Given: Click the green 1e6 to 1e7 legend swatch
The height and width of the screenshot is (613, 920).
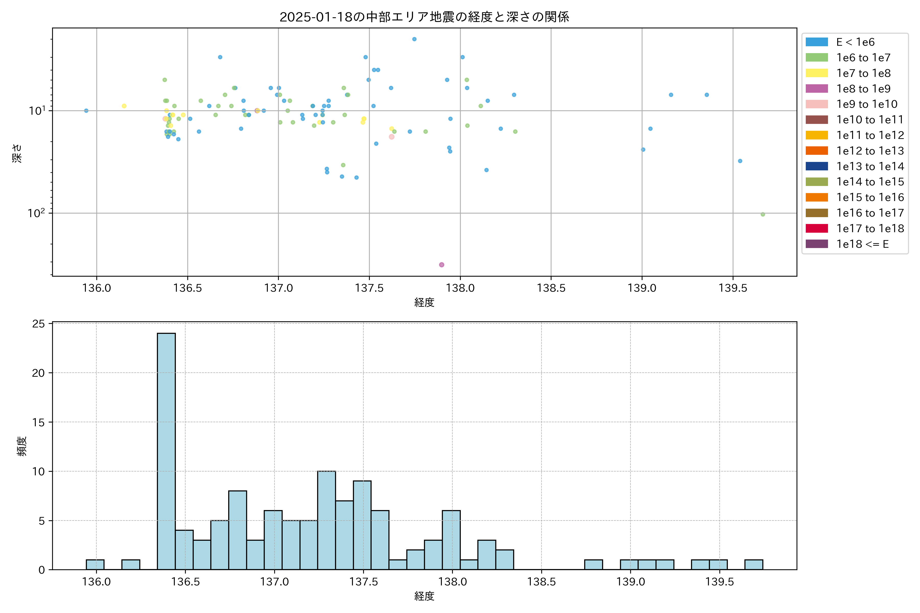Looking at the screenshot, I should pyautogui.click(x=816, y=57).
